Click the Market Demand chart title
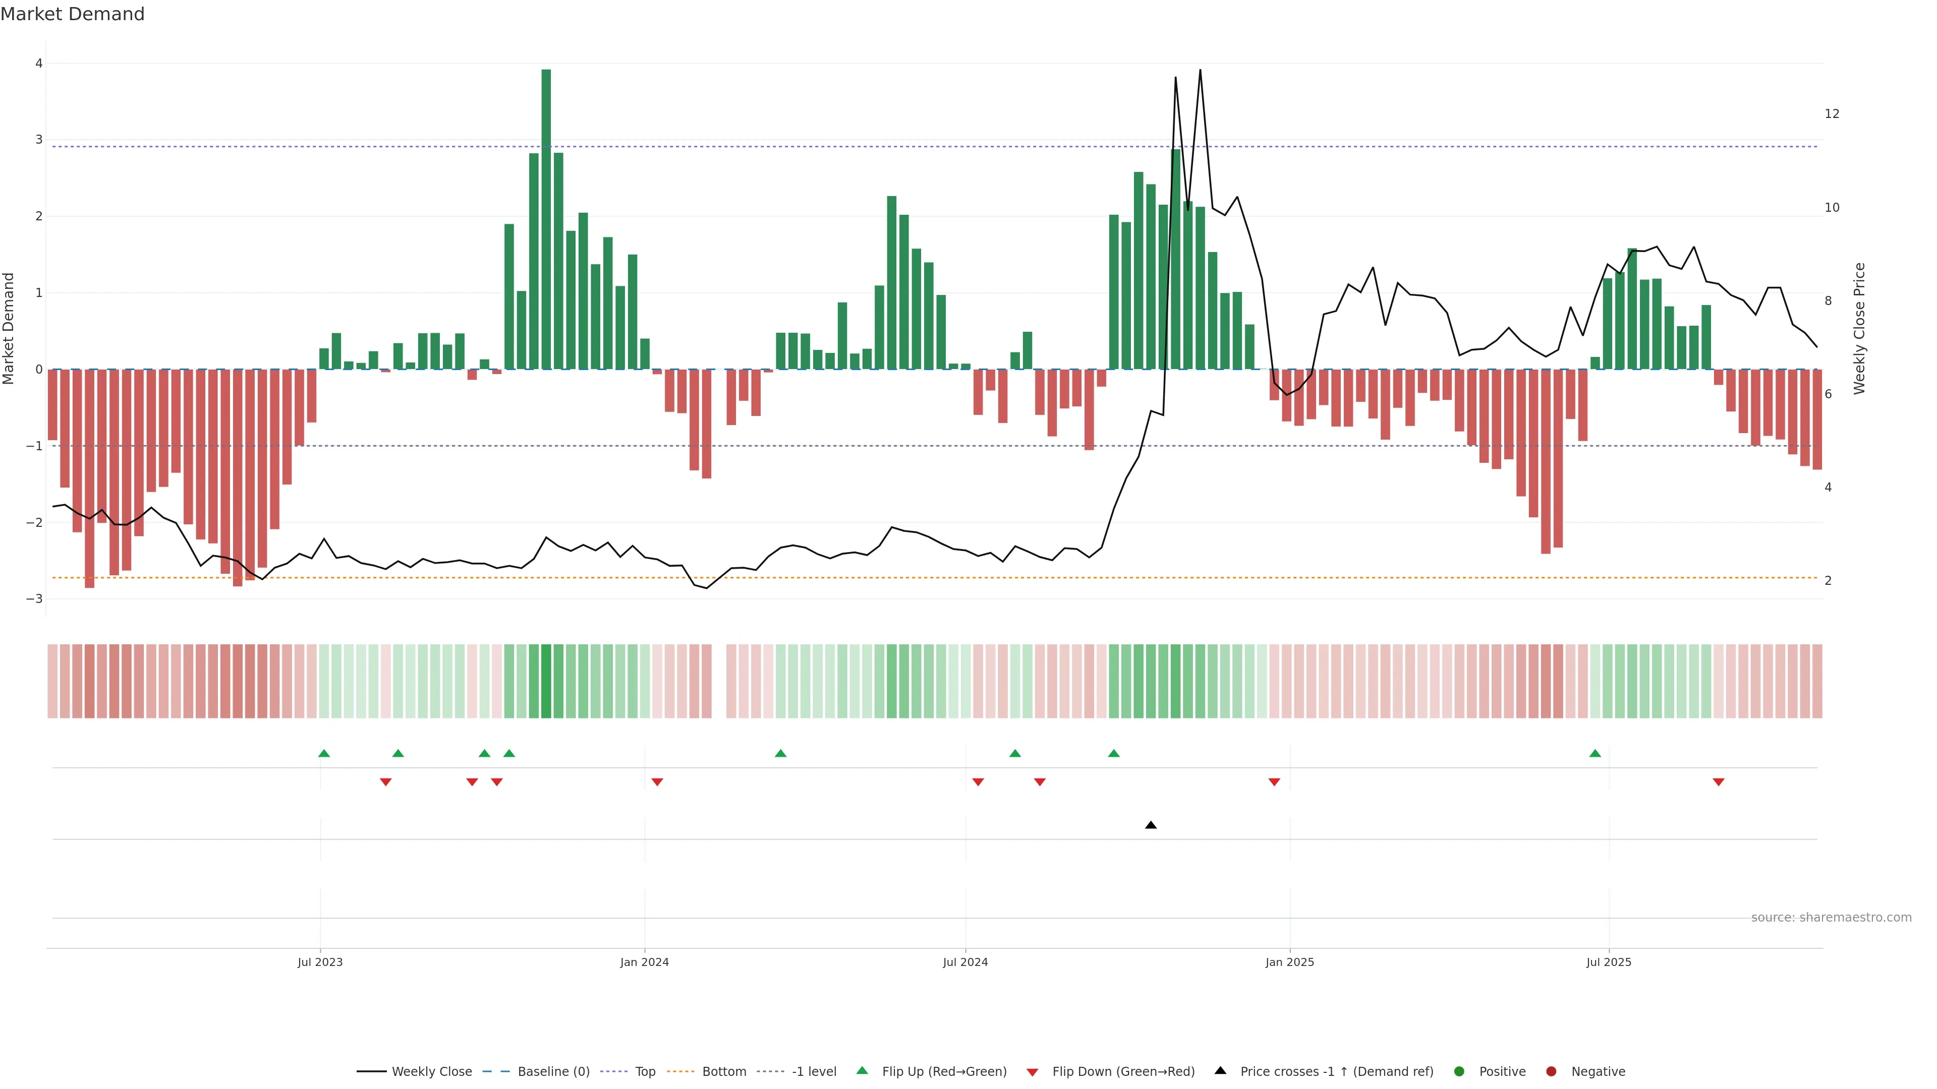 coord(72,14)
